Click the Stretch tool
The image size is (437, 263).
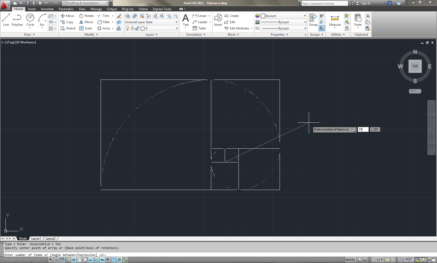[x=68, y=28]
